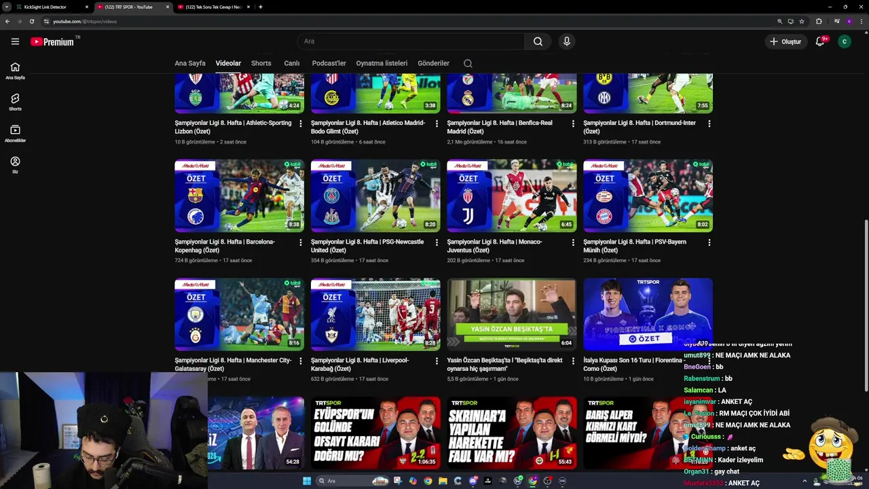Open the Chrome three-dot menu
Screen dimensions: 869x489
860,21
